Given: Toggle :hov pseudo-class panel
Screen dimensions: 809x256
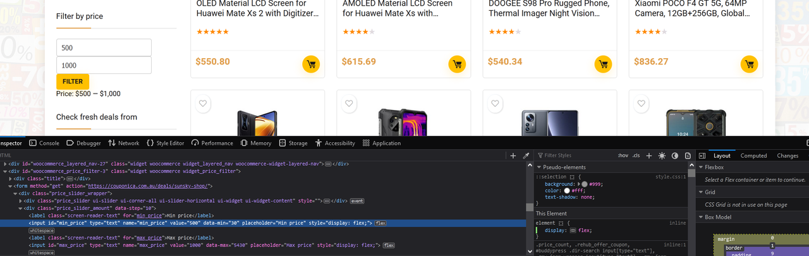Looking at the screenshot, I should pos(623,155).
